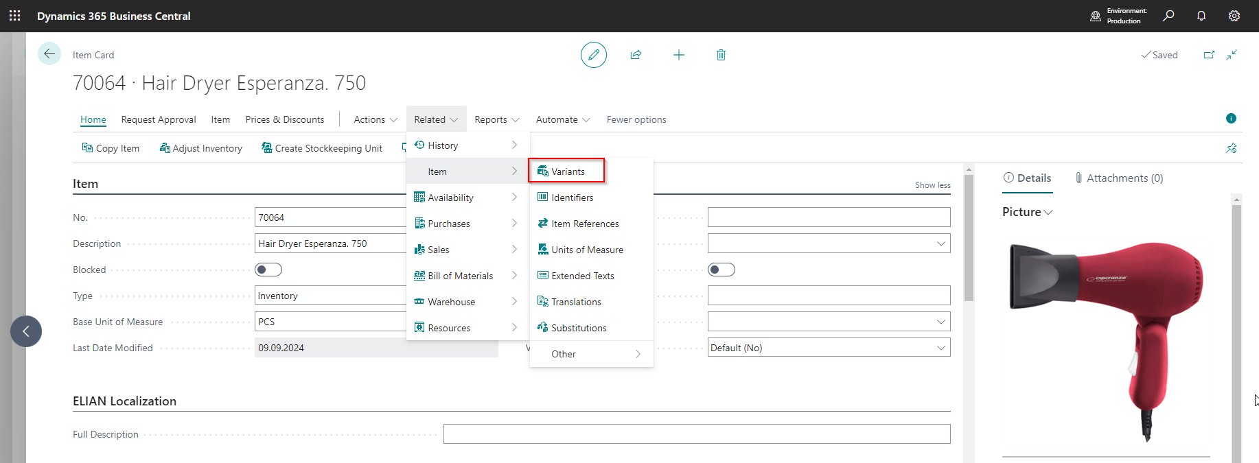Toggle the Blocked switch

(x=268, y=270)
